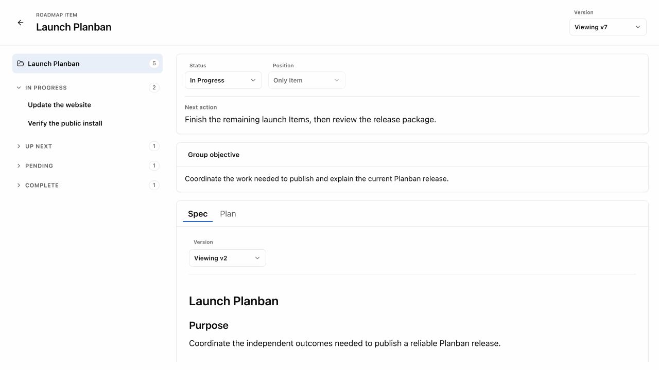The height and width of the screenshot is (370, 659).
Task: Switch to the Spec tab
Action: click(198, 214)
